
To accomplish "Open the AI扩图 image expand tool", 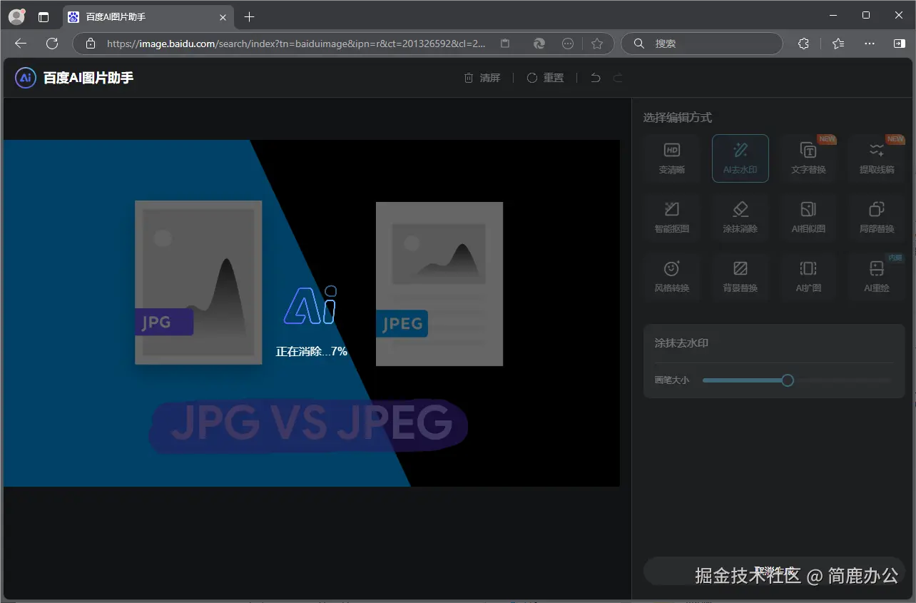I will [808, 277].
